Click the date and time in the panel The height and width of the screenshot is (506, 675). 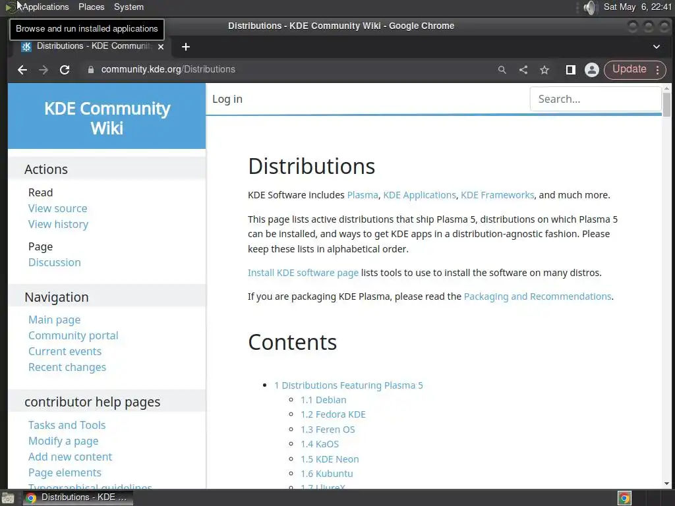[637, 7]
